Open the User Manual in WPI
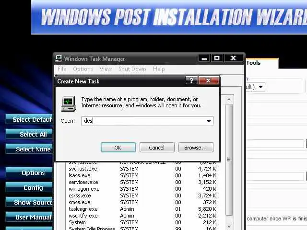 tap(29, 217)
